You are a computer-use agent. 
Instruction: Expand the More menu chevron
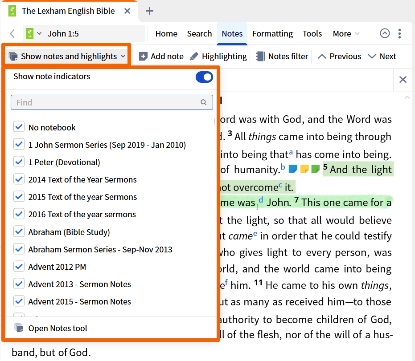point(357,33)
